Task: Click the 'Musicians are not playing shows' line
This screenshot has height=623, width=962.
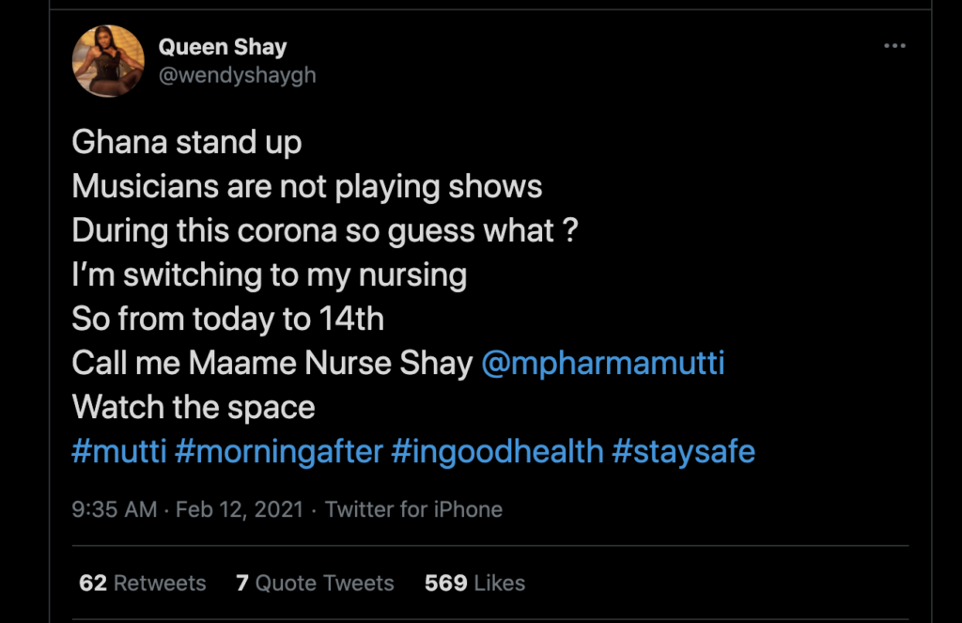Action: tap(307, 186)
